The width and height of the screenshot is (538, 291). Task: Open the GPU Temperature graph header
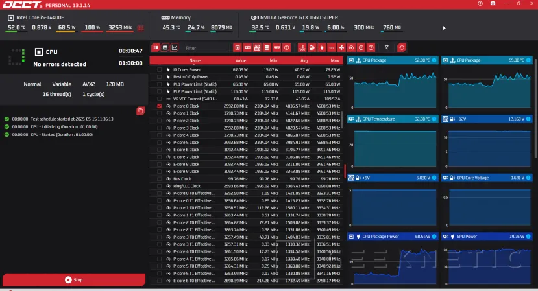393,119
